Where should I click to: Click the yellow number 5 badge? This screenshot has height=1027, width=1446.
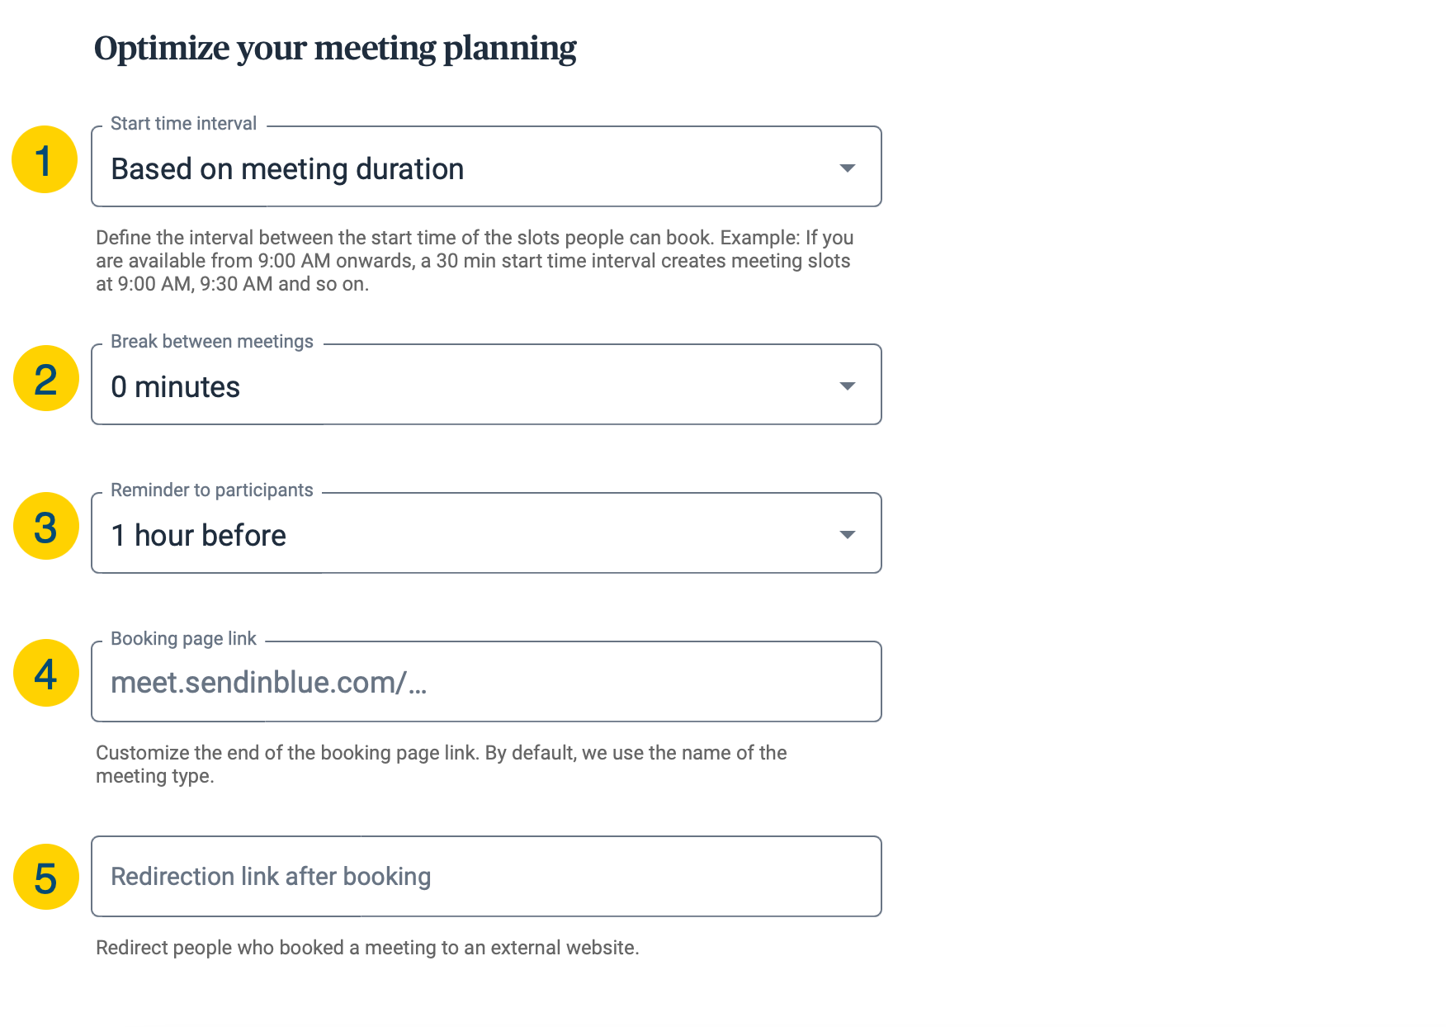pos(46,877)
